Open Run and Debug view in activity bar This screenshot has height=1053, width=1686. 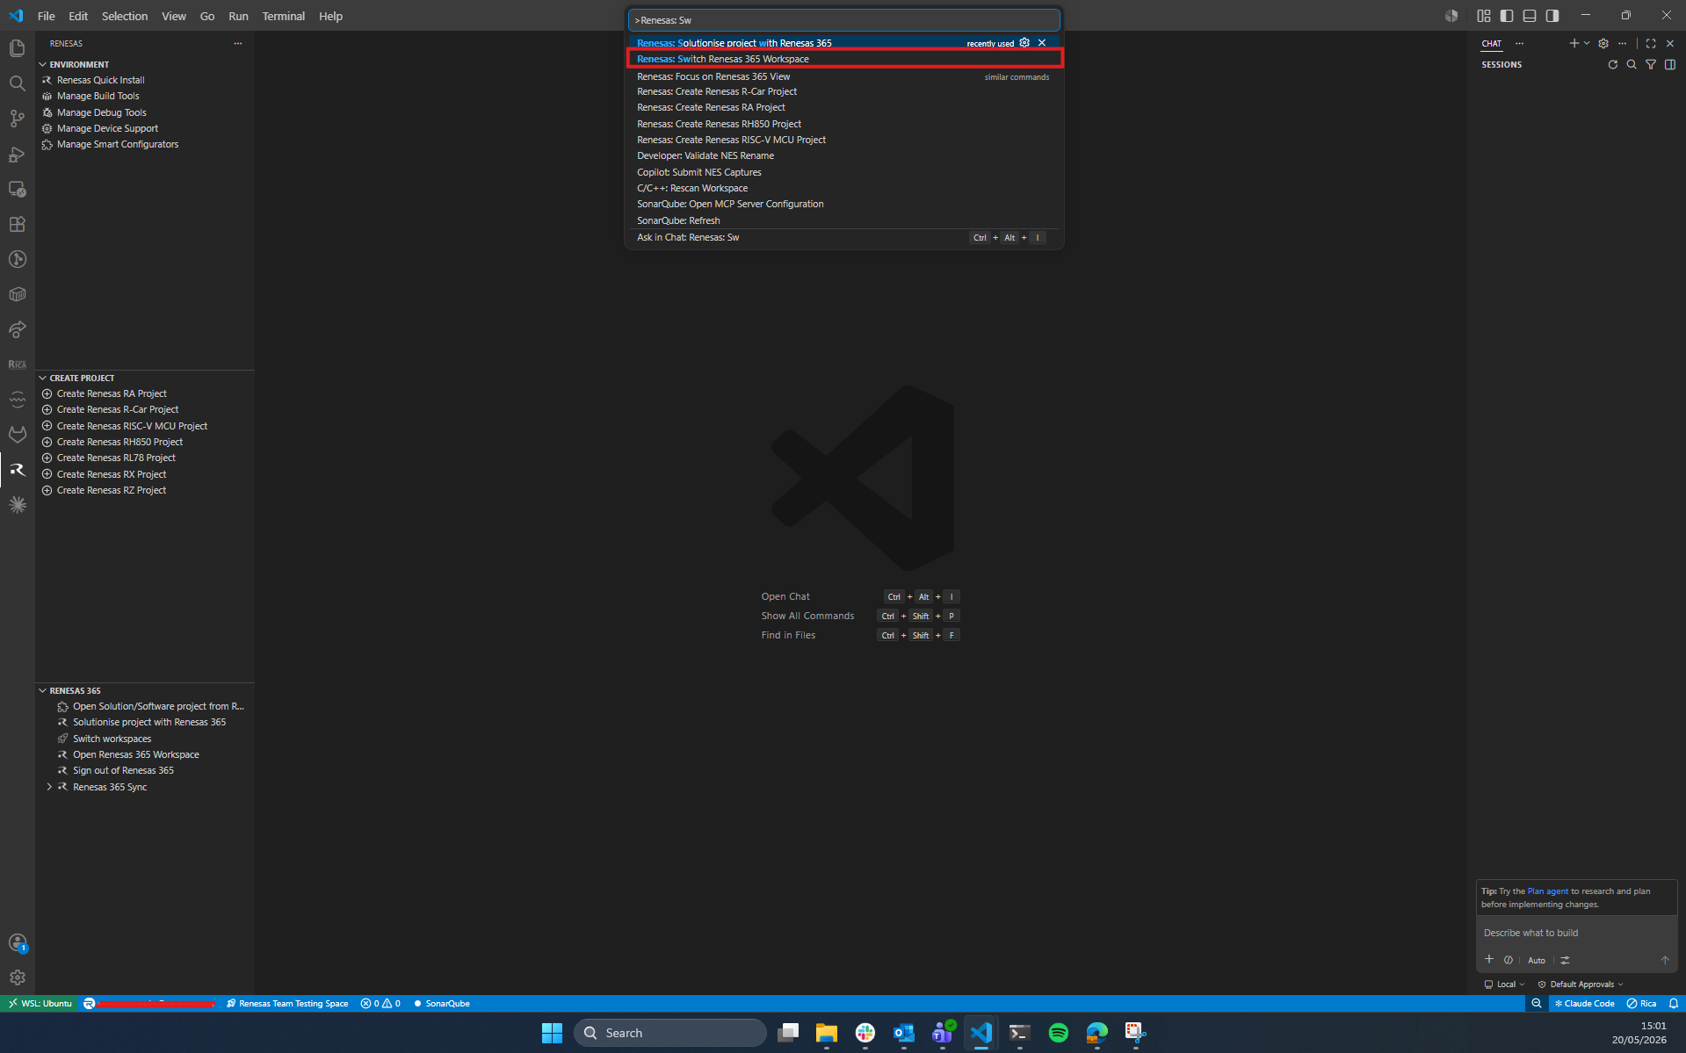(17, 154)
